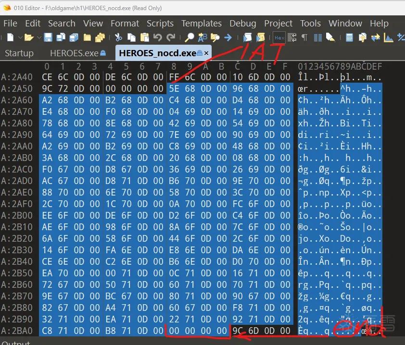Toggle the column mode lines icon
Viewport: 405px width, 345px height.
click(317, 37)
